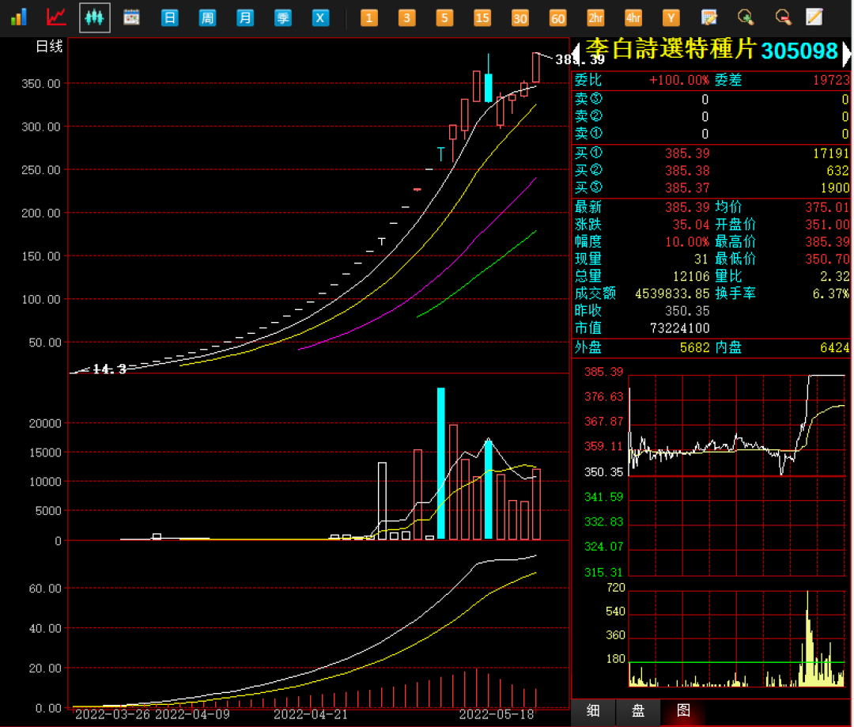Select the 买② bid price 385.38
The image size is (854, 727).
687,171
